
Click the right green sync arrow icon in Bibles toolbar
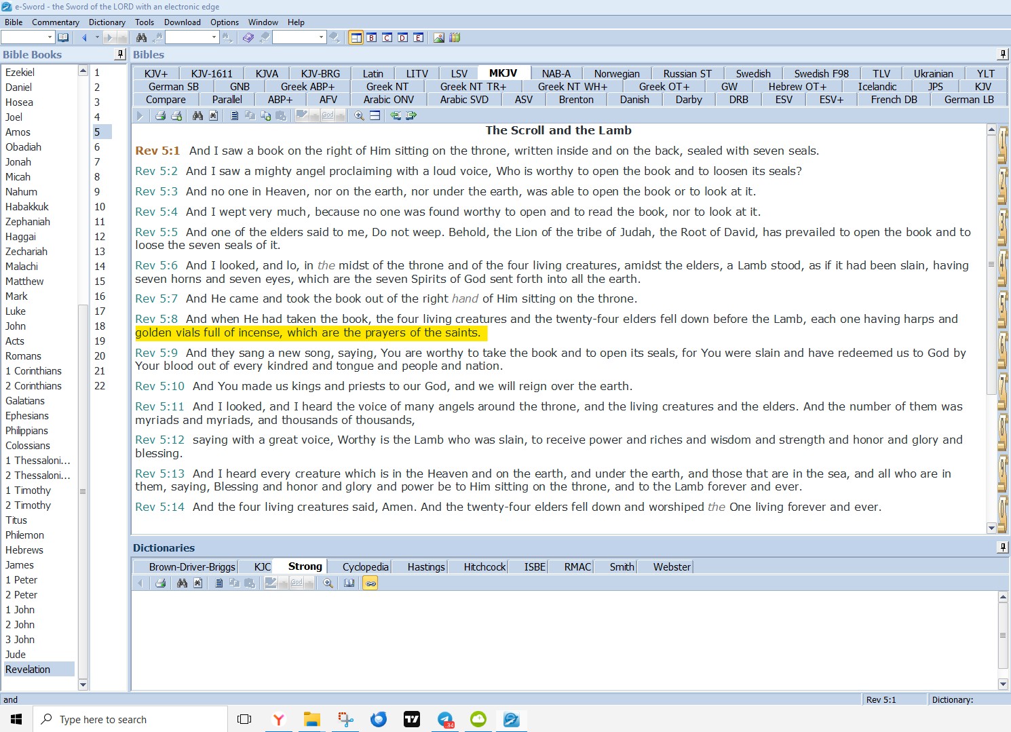tap(411, 115)
